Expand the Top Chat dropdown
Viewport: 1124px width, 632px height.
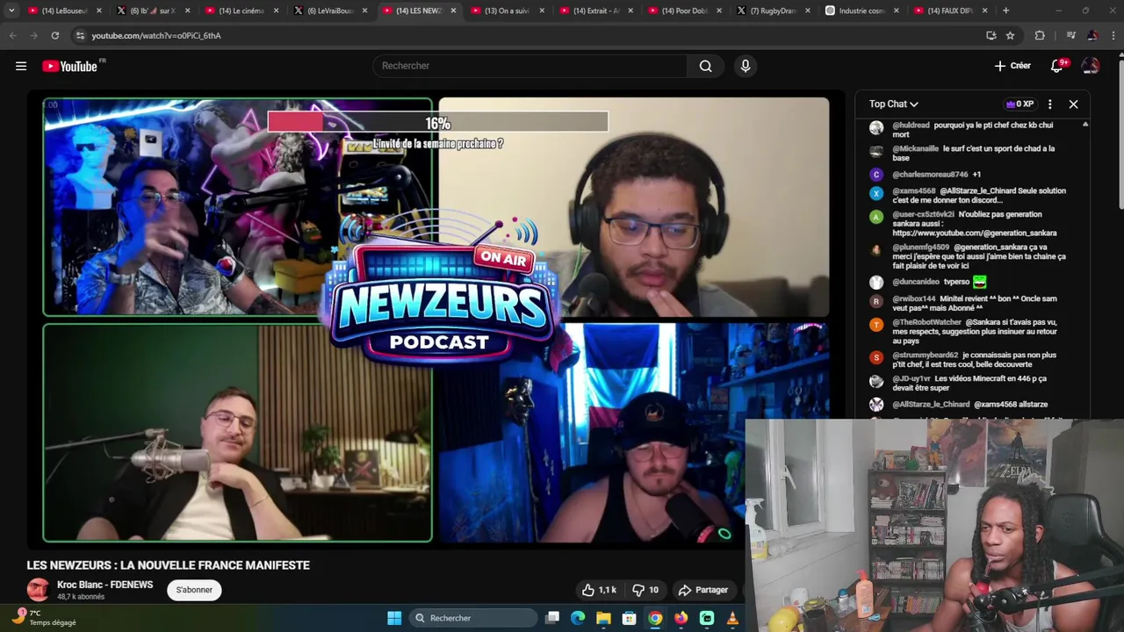(894, 104)
